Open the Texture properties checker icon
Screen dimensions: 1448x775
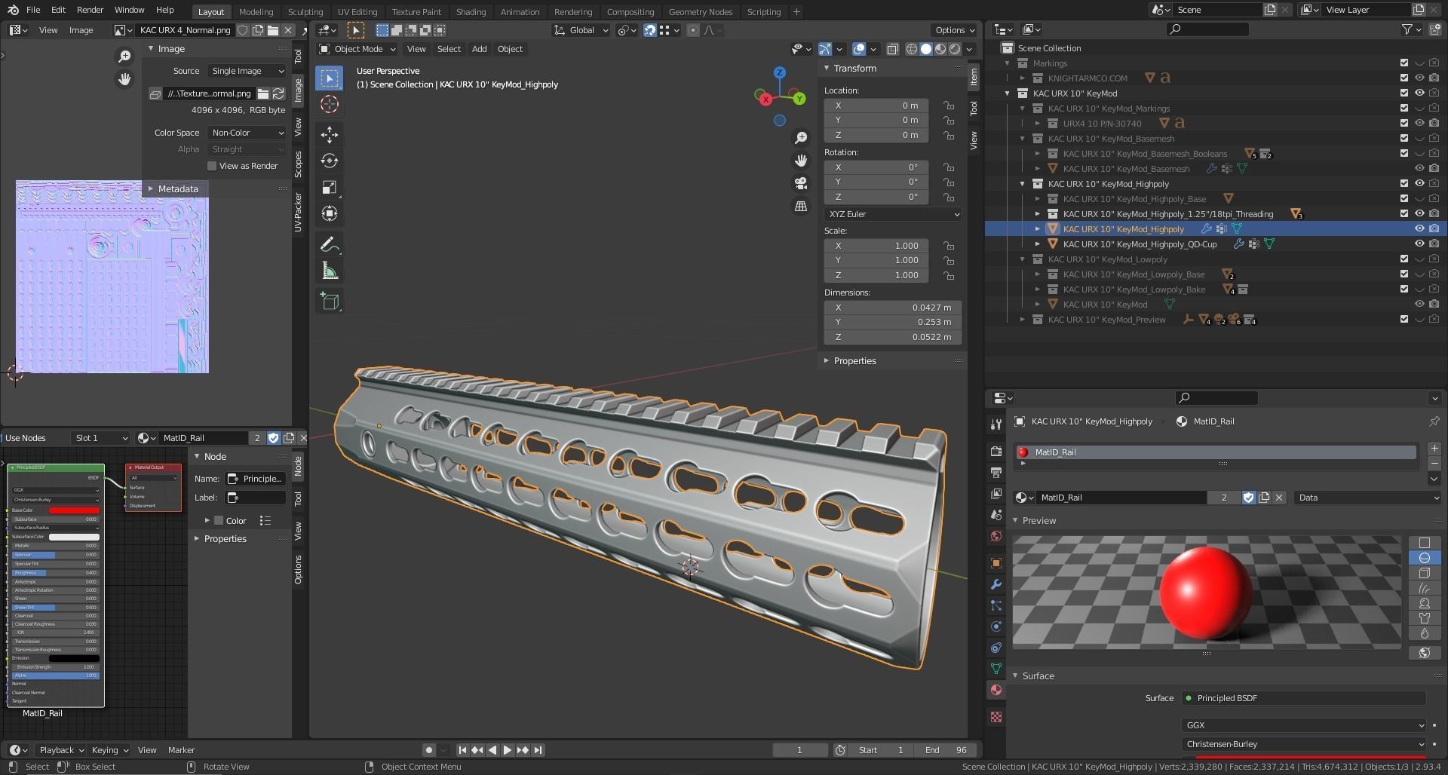pyautogui.click(x=996, y=717)
